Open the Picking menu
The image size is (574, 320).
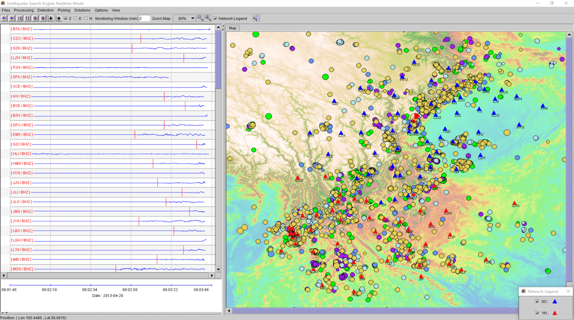tap(64, 10)
